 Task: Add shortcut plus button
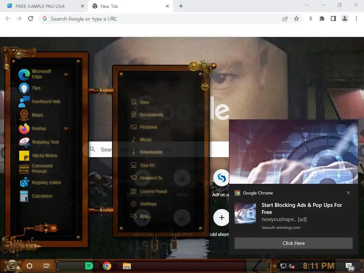pyautogui.click(x=221, y=218)
